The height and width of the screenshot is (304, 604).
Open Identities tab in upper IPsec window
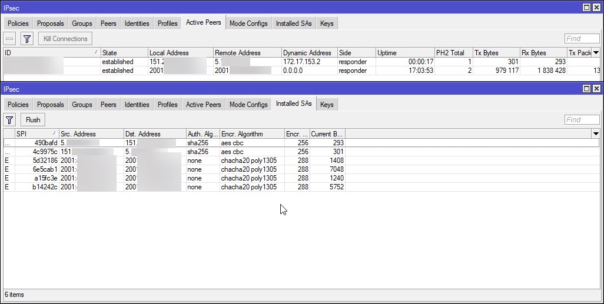pos(137,24)
